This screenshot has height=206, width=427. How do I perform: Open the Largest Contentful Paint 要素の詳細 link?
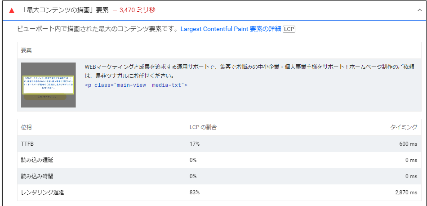[x=230, y=29]
